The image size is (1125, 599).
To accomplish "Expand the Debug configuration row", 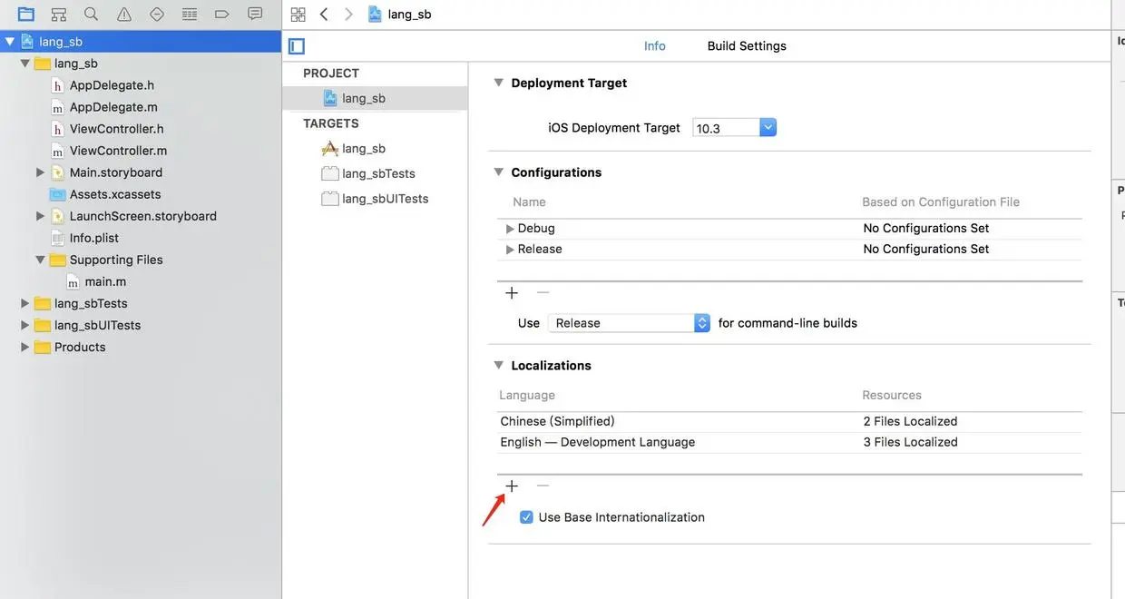I will coord(510,229).
